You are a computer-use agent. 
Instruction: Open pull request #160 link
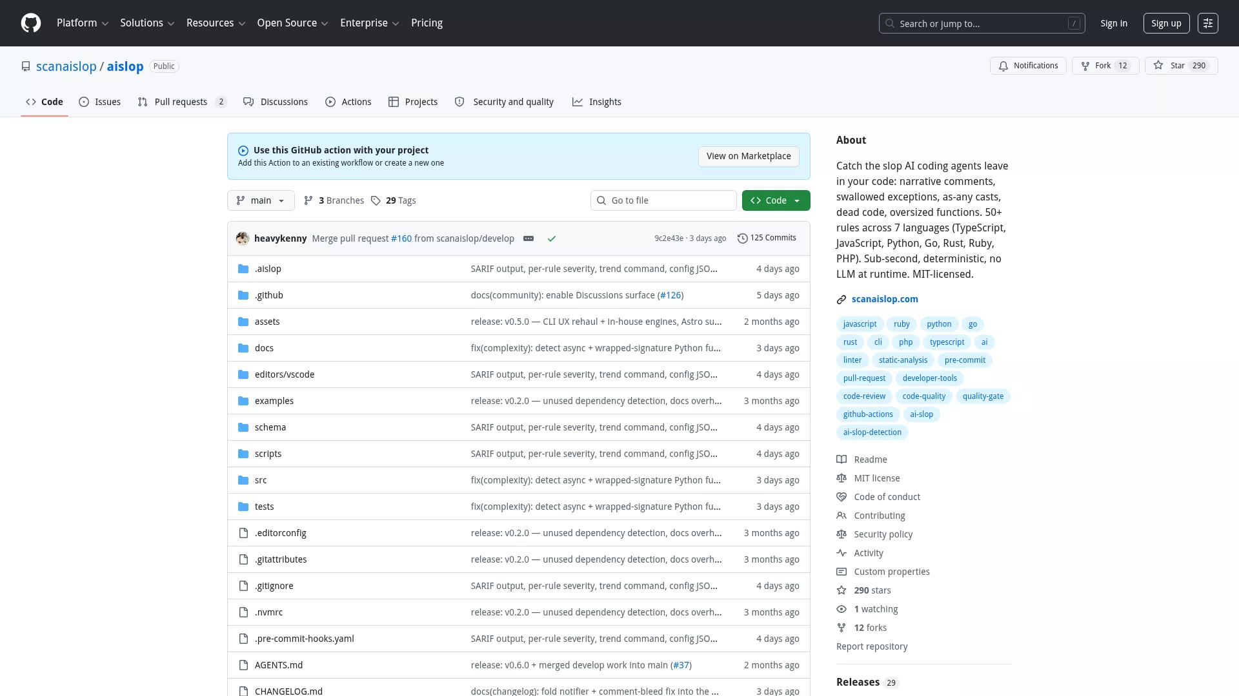(401, 238)
